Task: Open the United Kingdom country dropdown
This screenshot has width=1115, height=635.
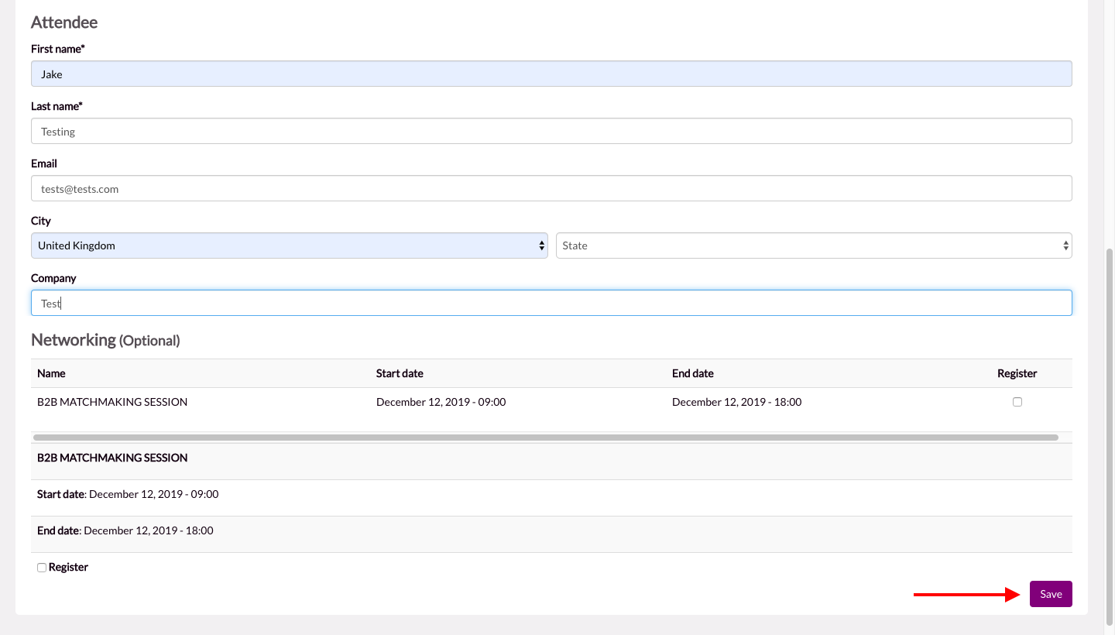Action: 289,245
